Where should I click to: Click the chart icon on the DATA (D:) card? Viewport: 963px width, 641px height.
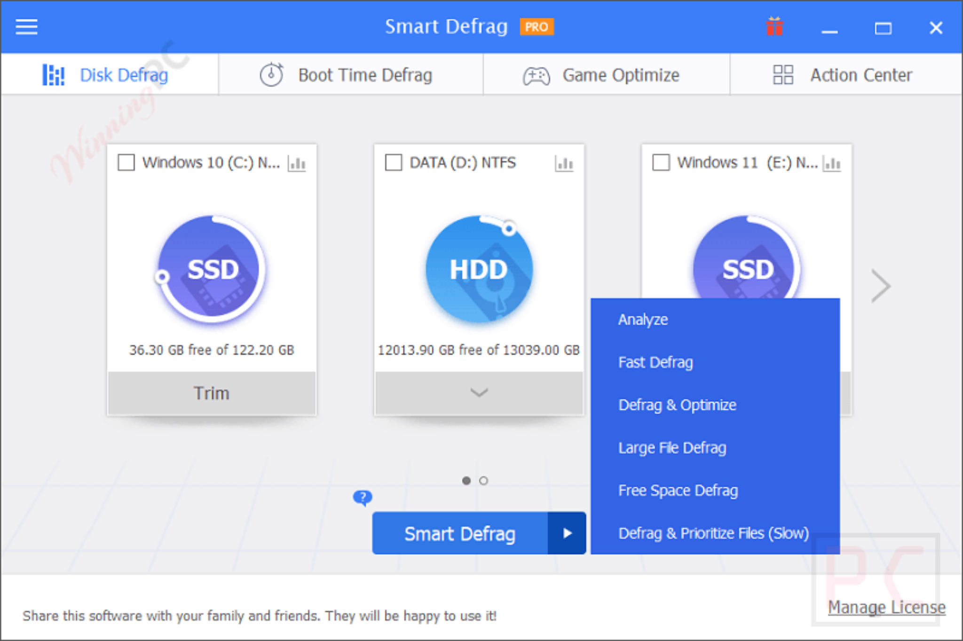click(565, 163)
